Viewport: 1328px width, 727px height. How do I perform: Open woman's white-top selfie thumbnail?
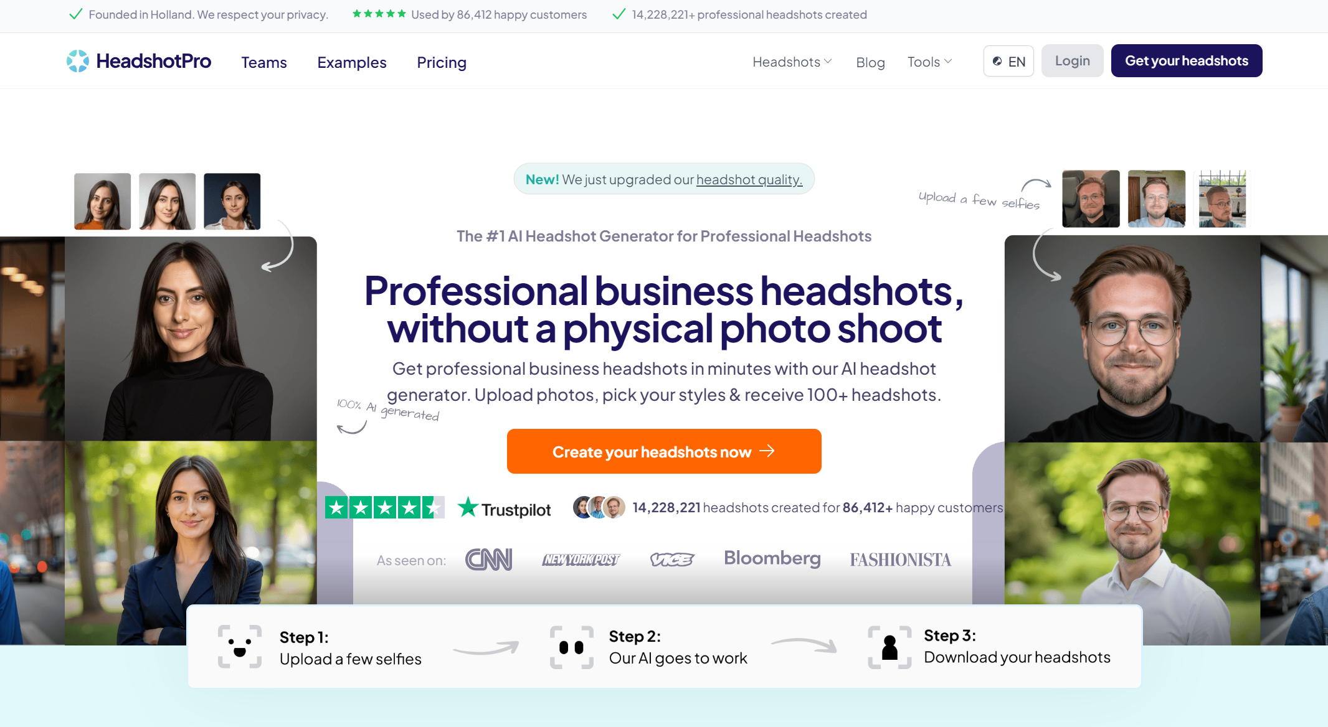pos(167,201)
